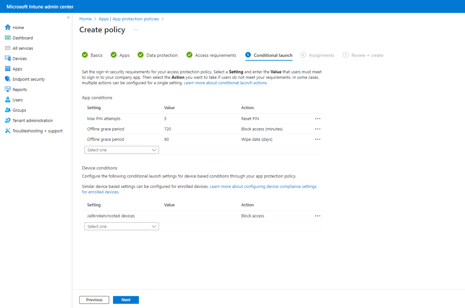Collapse the sidebar with double chevron
Image resolution: width=465 pixels, height=308 pixels.
pos(68,18)
